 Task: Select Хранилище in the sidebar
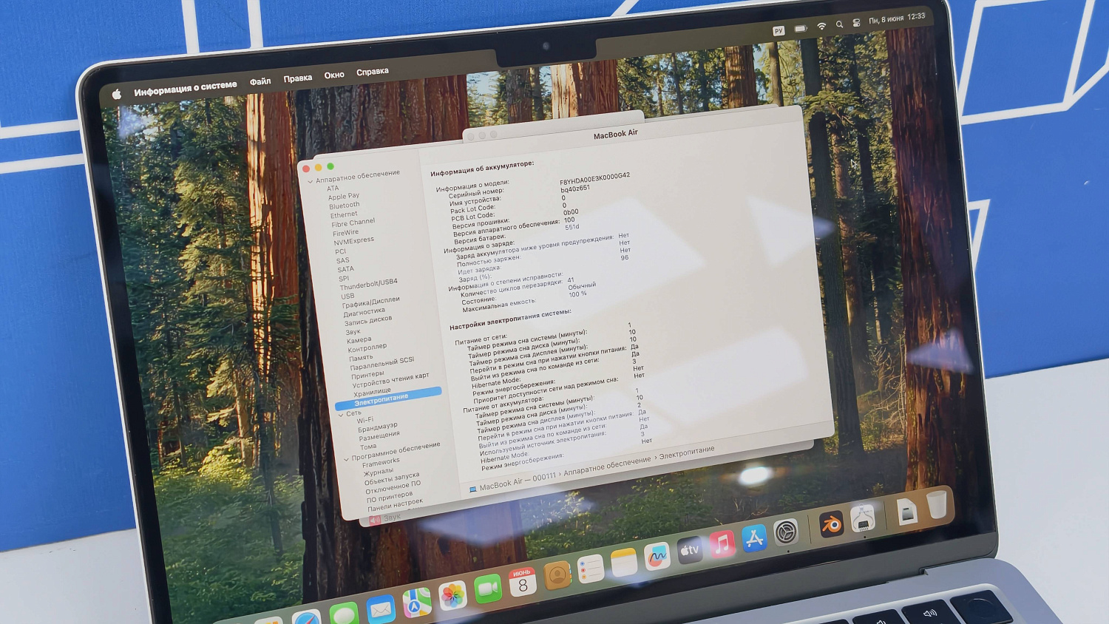point(372,392)
